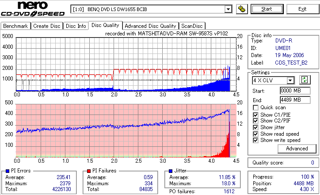Viewport: 320px width, 195px height.
Task: Toggle the Show jitter checkbox
Action: pyautogui.click(x=255, y=127)
